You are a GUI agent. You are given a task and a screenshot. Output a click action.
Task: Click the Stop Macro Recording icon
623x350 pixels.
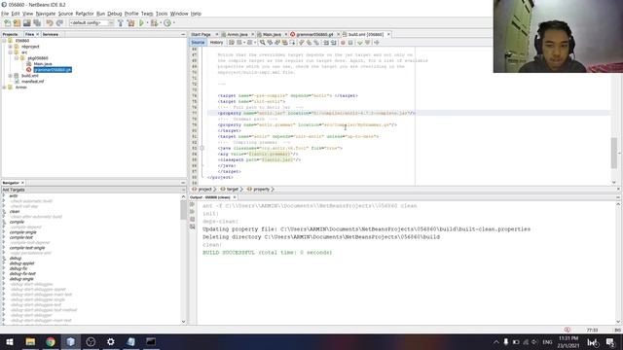pos(350,43)
